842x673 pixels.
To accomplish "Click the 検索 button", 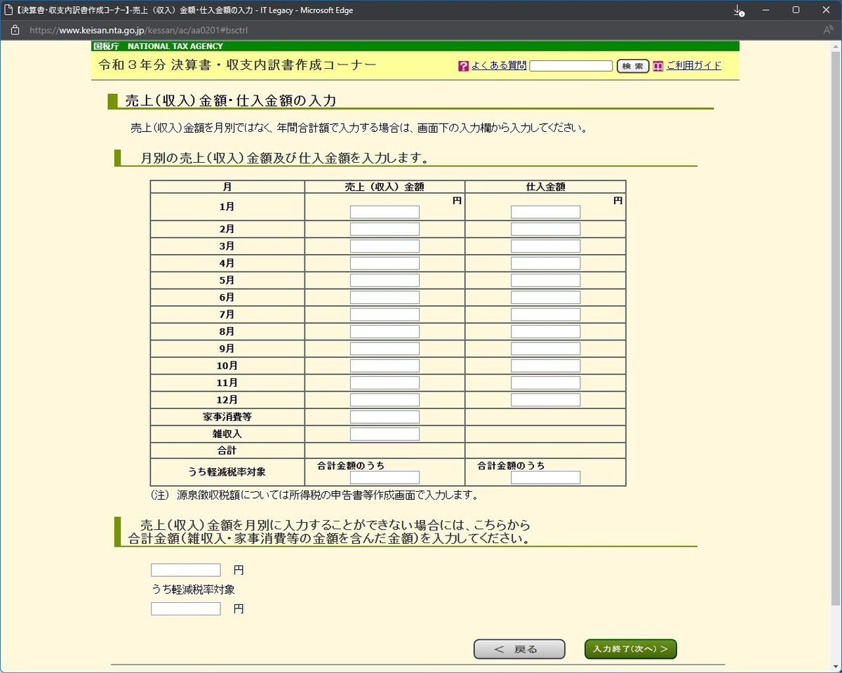I will [633, 66].
